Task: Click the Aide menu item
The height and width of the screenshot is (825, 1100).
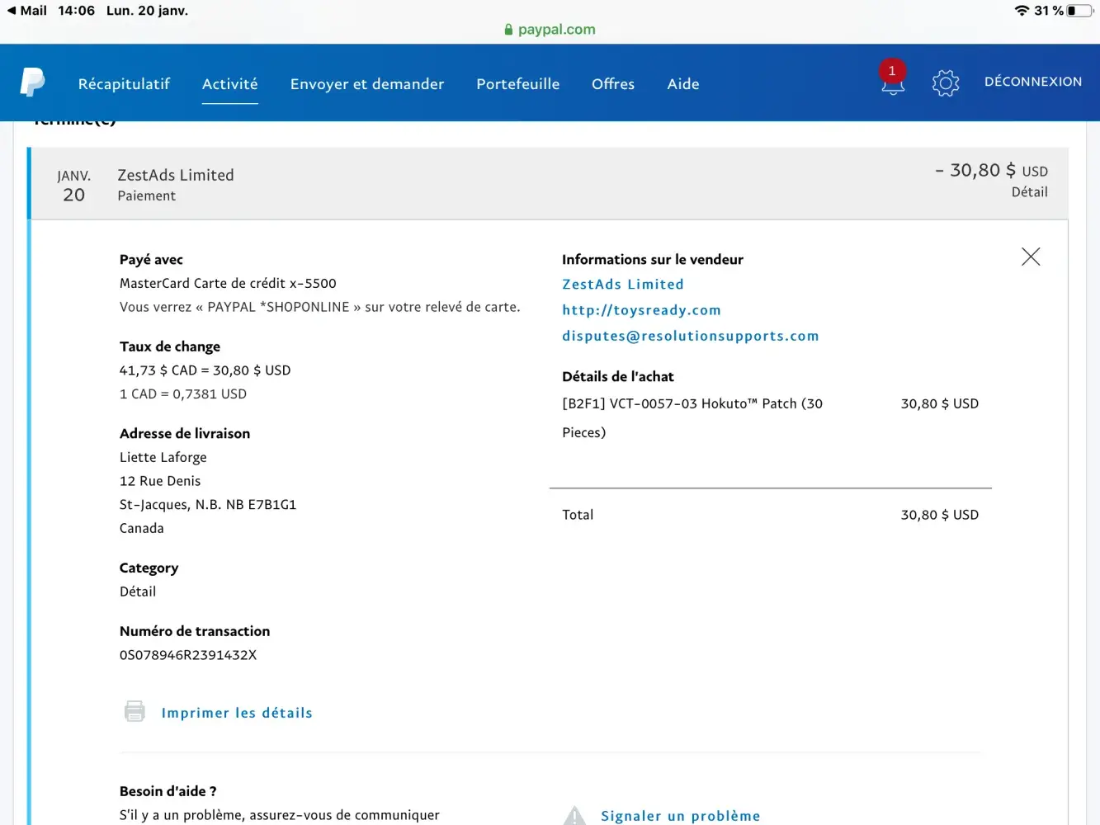Action: 682,84
